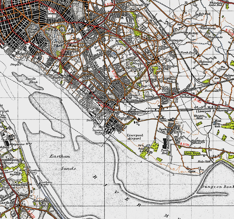Image resolution: width=234 pixels, height=219 pixels.
Task: Click the Woolton place name
Action: (139, 64)
